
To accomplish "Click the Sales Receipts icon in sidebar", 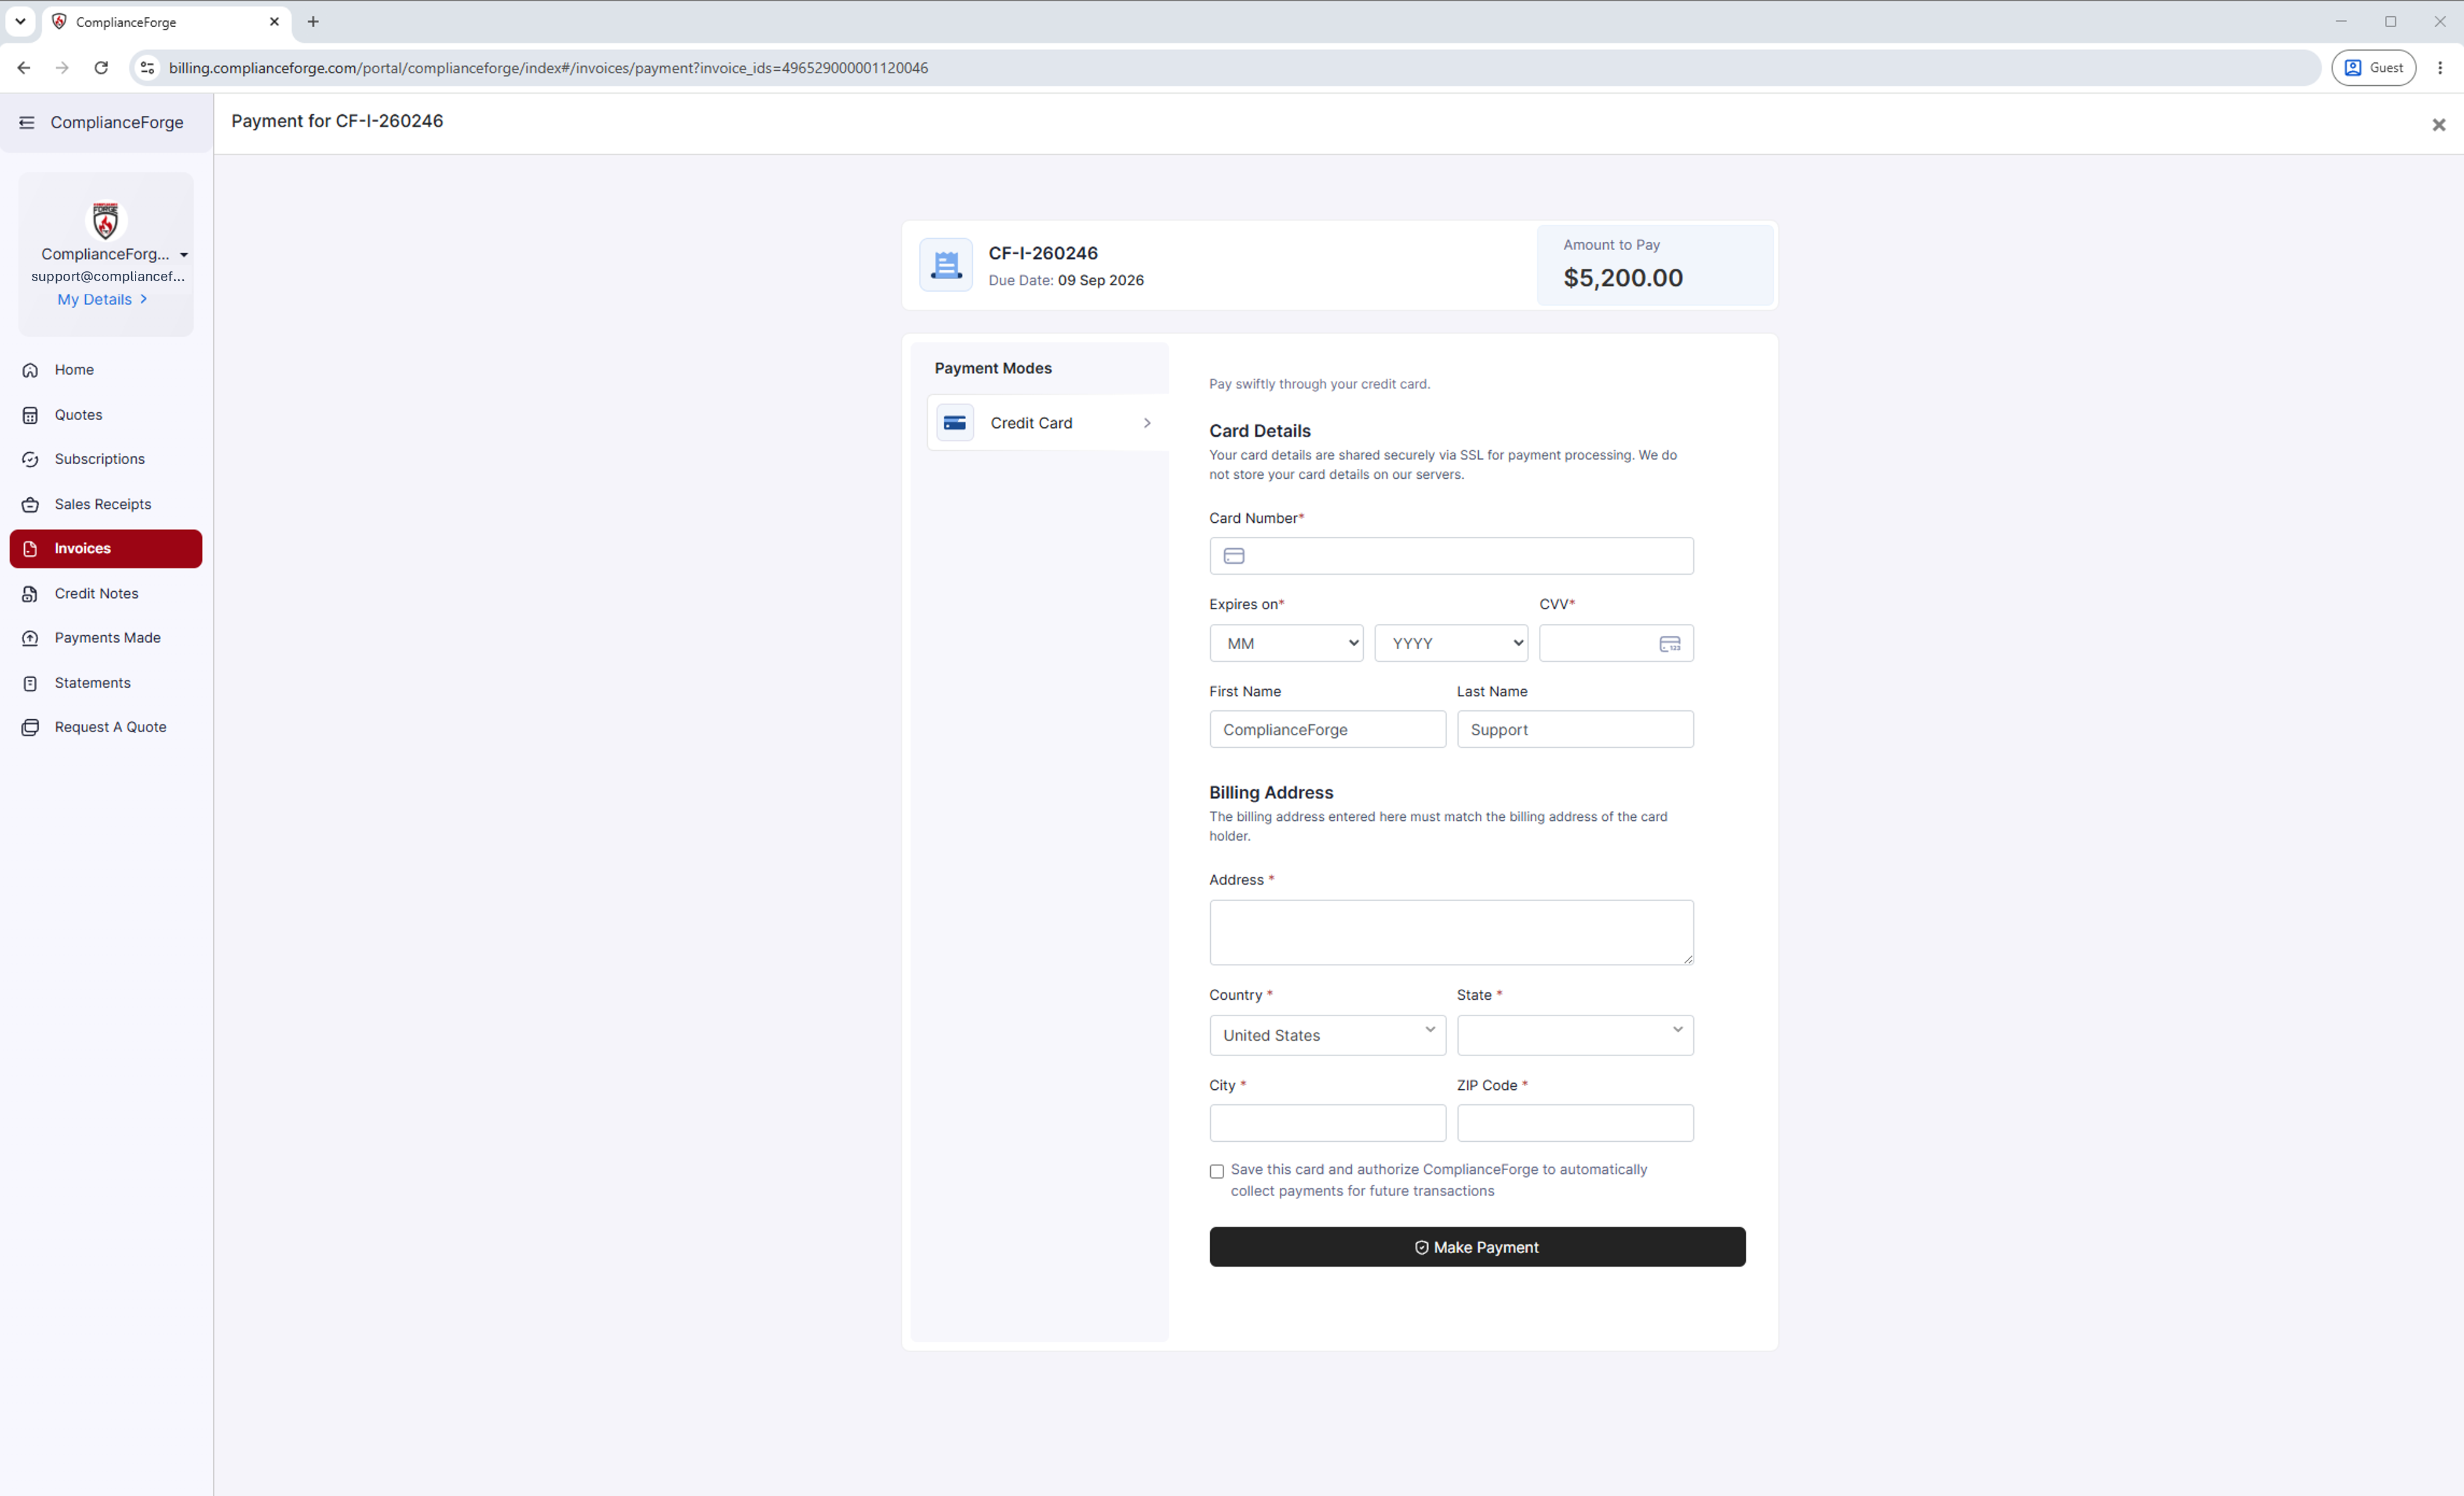I will 30,504.
